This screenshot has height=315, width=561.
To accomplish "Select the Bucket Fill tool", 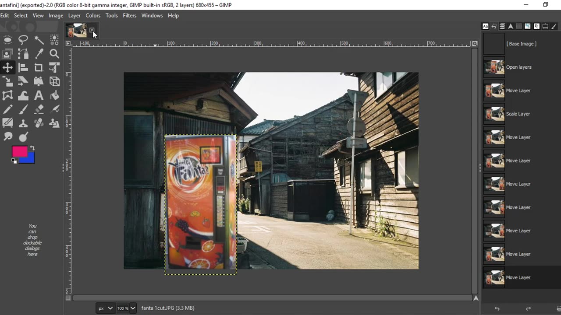I will coord(54,95).
